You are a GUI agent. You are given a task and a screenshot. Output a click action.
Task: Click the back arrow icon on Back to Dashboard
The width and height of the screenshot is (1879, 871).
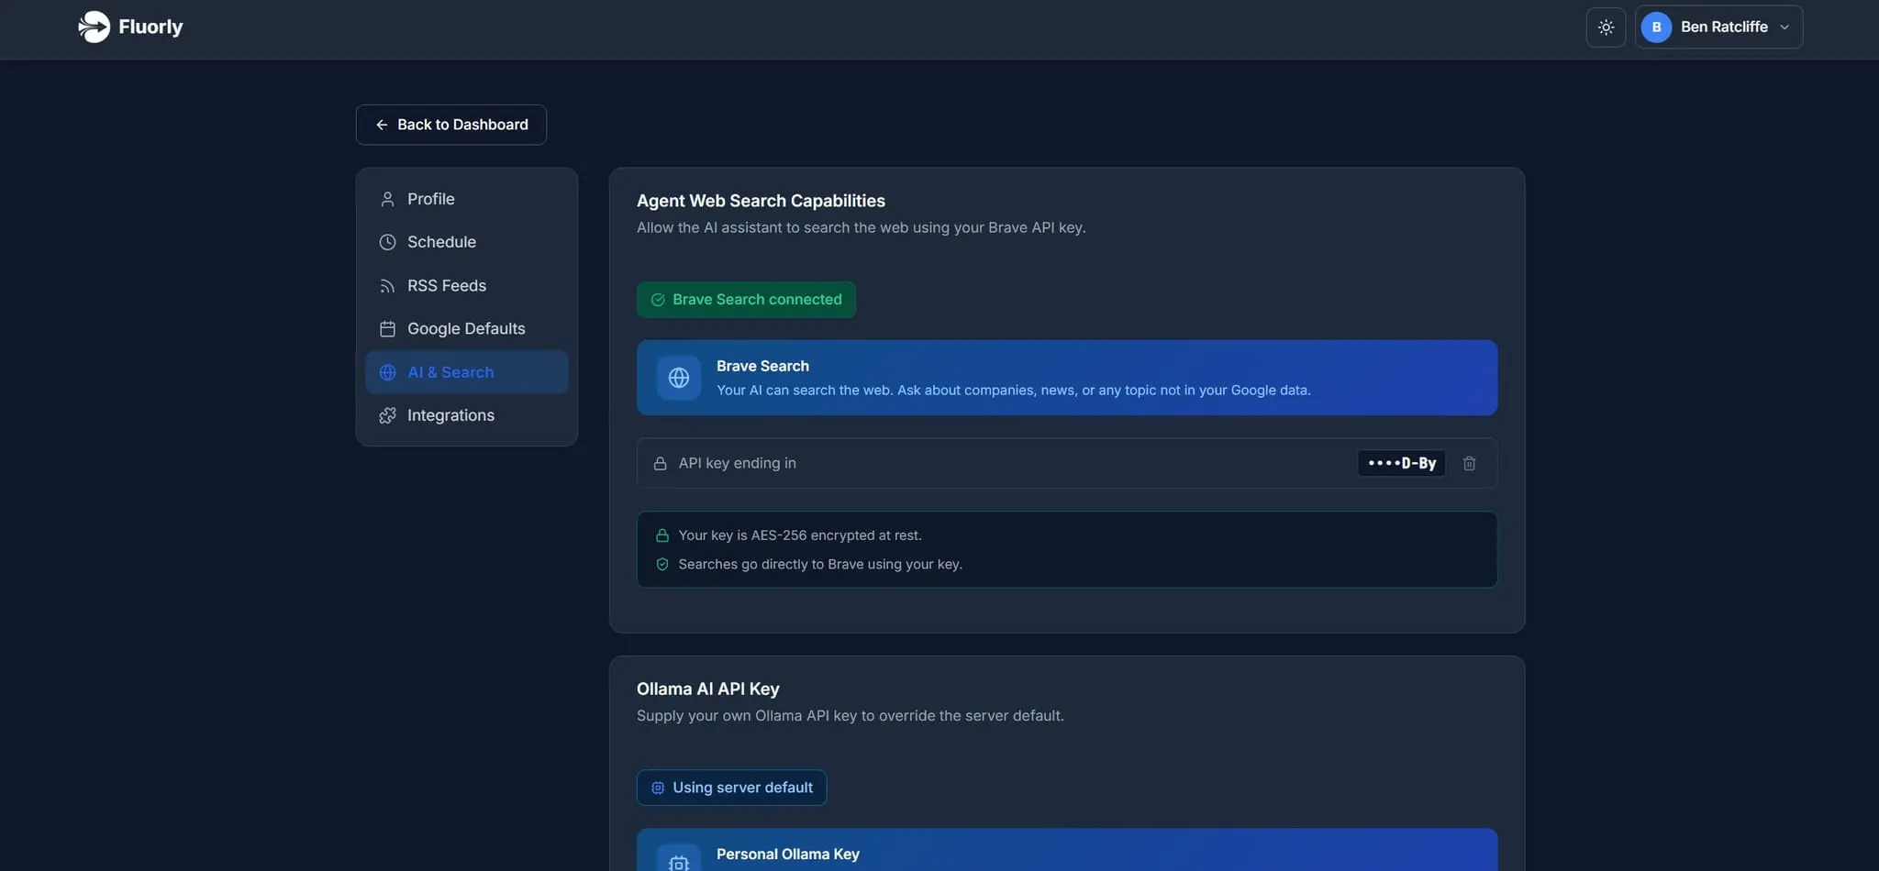(x=382, y=125)
